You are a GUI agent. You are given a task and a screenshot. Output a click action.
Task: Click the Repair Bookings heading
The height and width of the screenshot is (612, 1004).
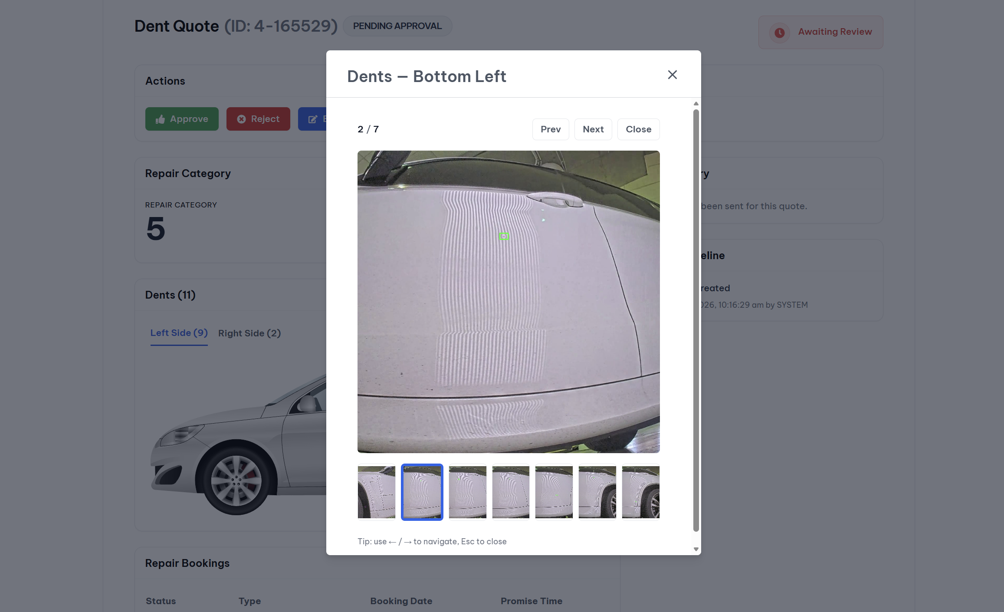tap(187, 563)
